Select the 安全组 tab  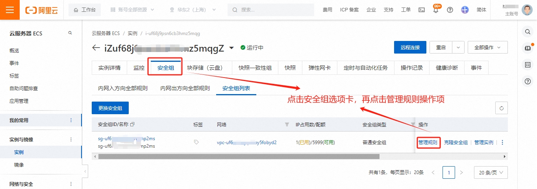click(166, 68)
